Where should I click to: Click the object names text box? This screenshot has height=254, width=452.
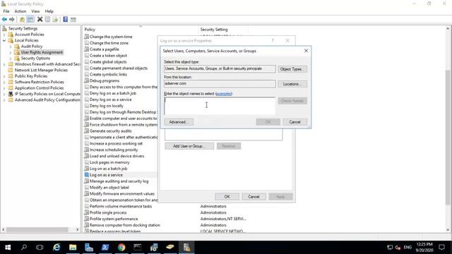pyautogui.click(x=220, y=106)
